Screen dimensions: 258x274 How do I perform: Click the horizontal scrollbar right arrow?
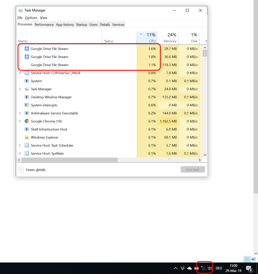[200, 160]
